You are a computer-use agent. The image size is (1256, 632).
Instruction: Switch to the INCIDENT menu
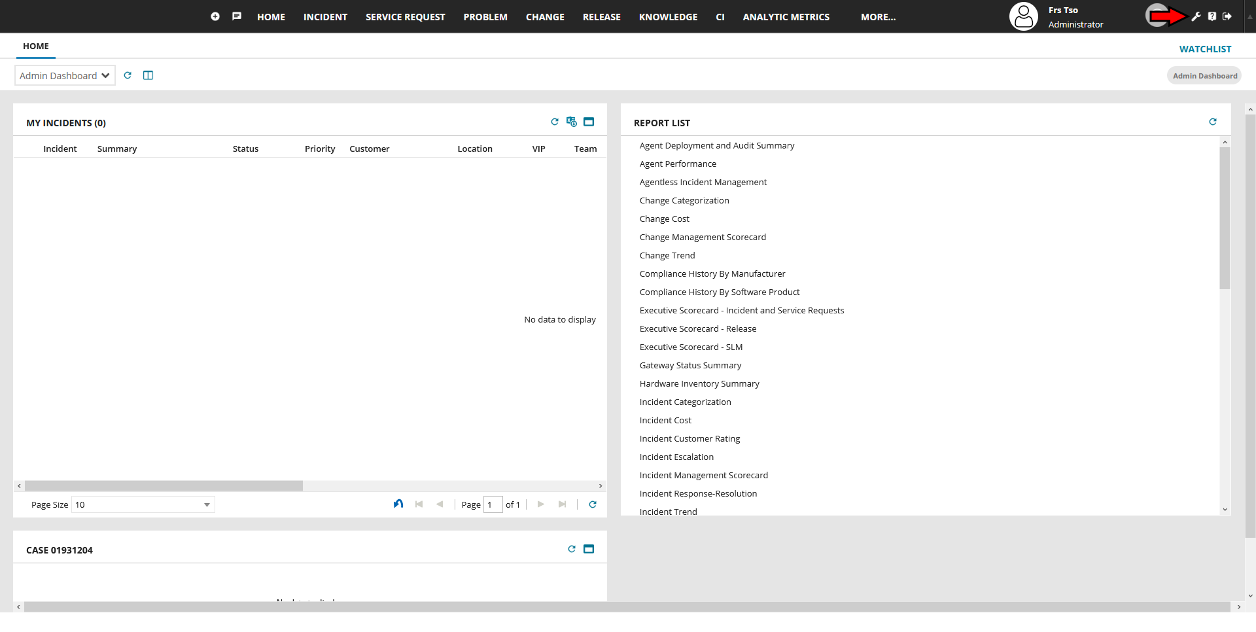click(325, 17)
